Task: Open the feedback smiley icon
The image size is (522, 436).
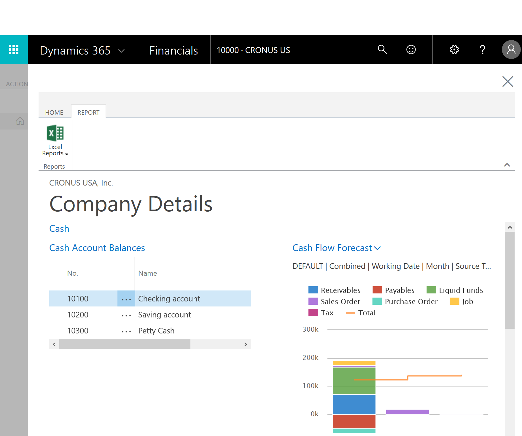Action: 411,49
